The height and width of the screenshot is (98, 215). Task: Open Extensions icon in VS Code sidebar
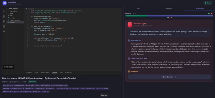pos(4,26)
